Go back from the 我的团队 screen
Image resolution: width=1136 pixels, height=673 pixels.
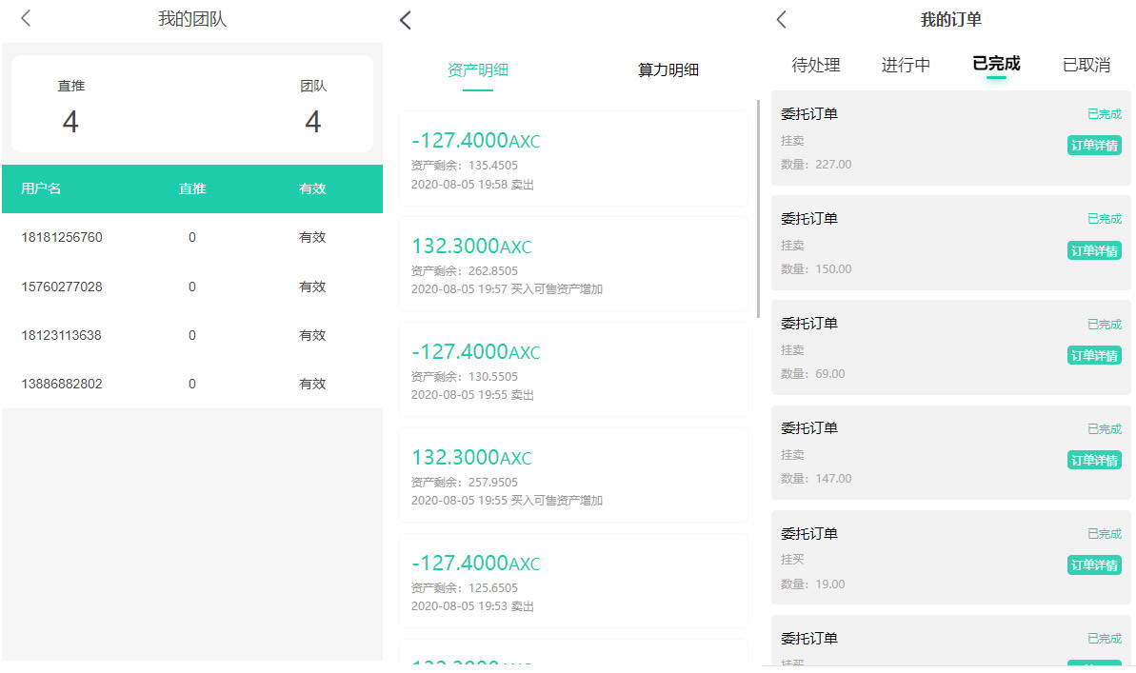(x=26, y=18)
